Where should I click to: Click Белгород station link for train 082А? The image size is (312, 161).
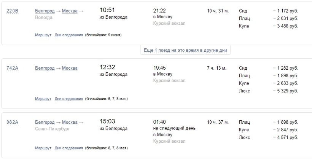pyautogui.click(x=45, y=122)
